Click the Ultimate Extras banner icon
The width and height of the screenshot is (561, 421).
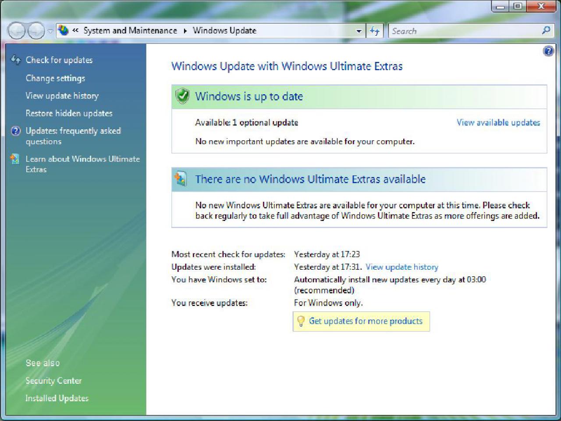tap(181, 179)
